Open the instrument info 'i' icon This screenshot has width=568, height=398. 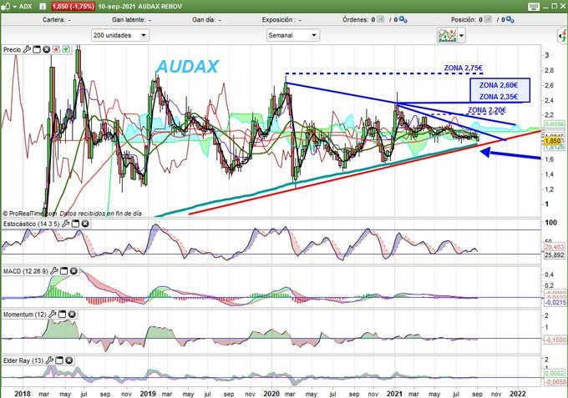click(x=43, y=6)
